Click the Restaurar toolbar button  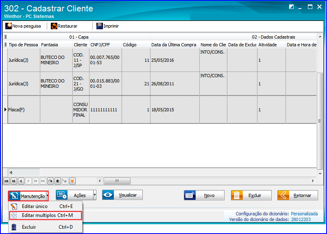pyautogui.click(x=64, y=26)
